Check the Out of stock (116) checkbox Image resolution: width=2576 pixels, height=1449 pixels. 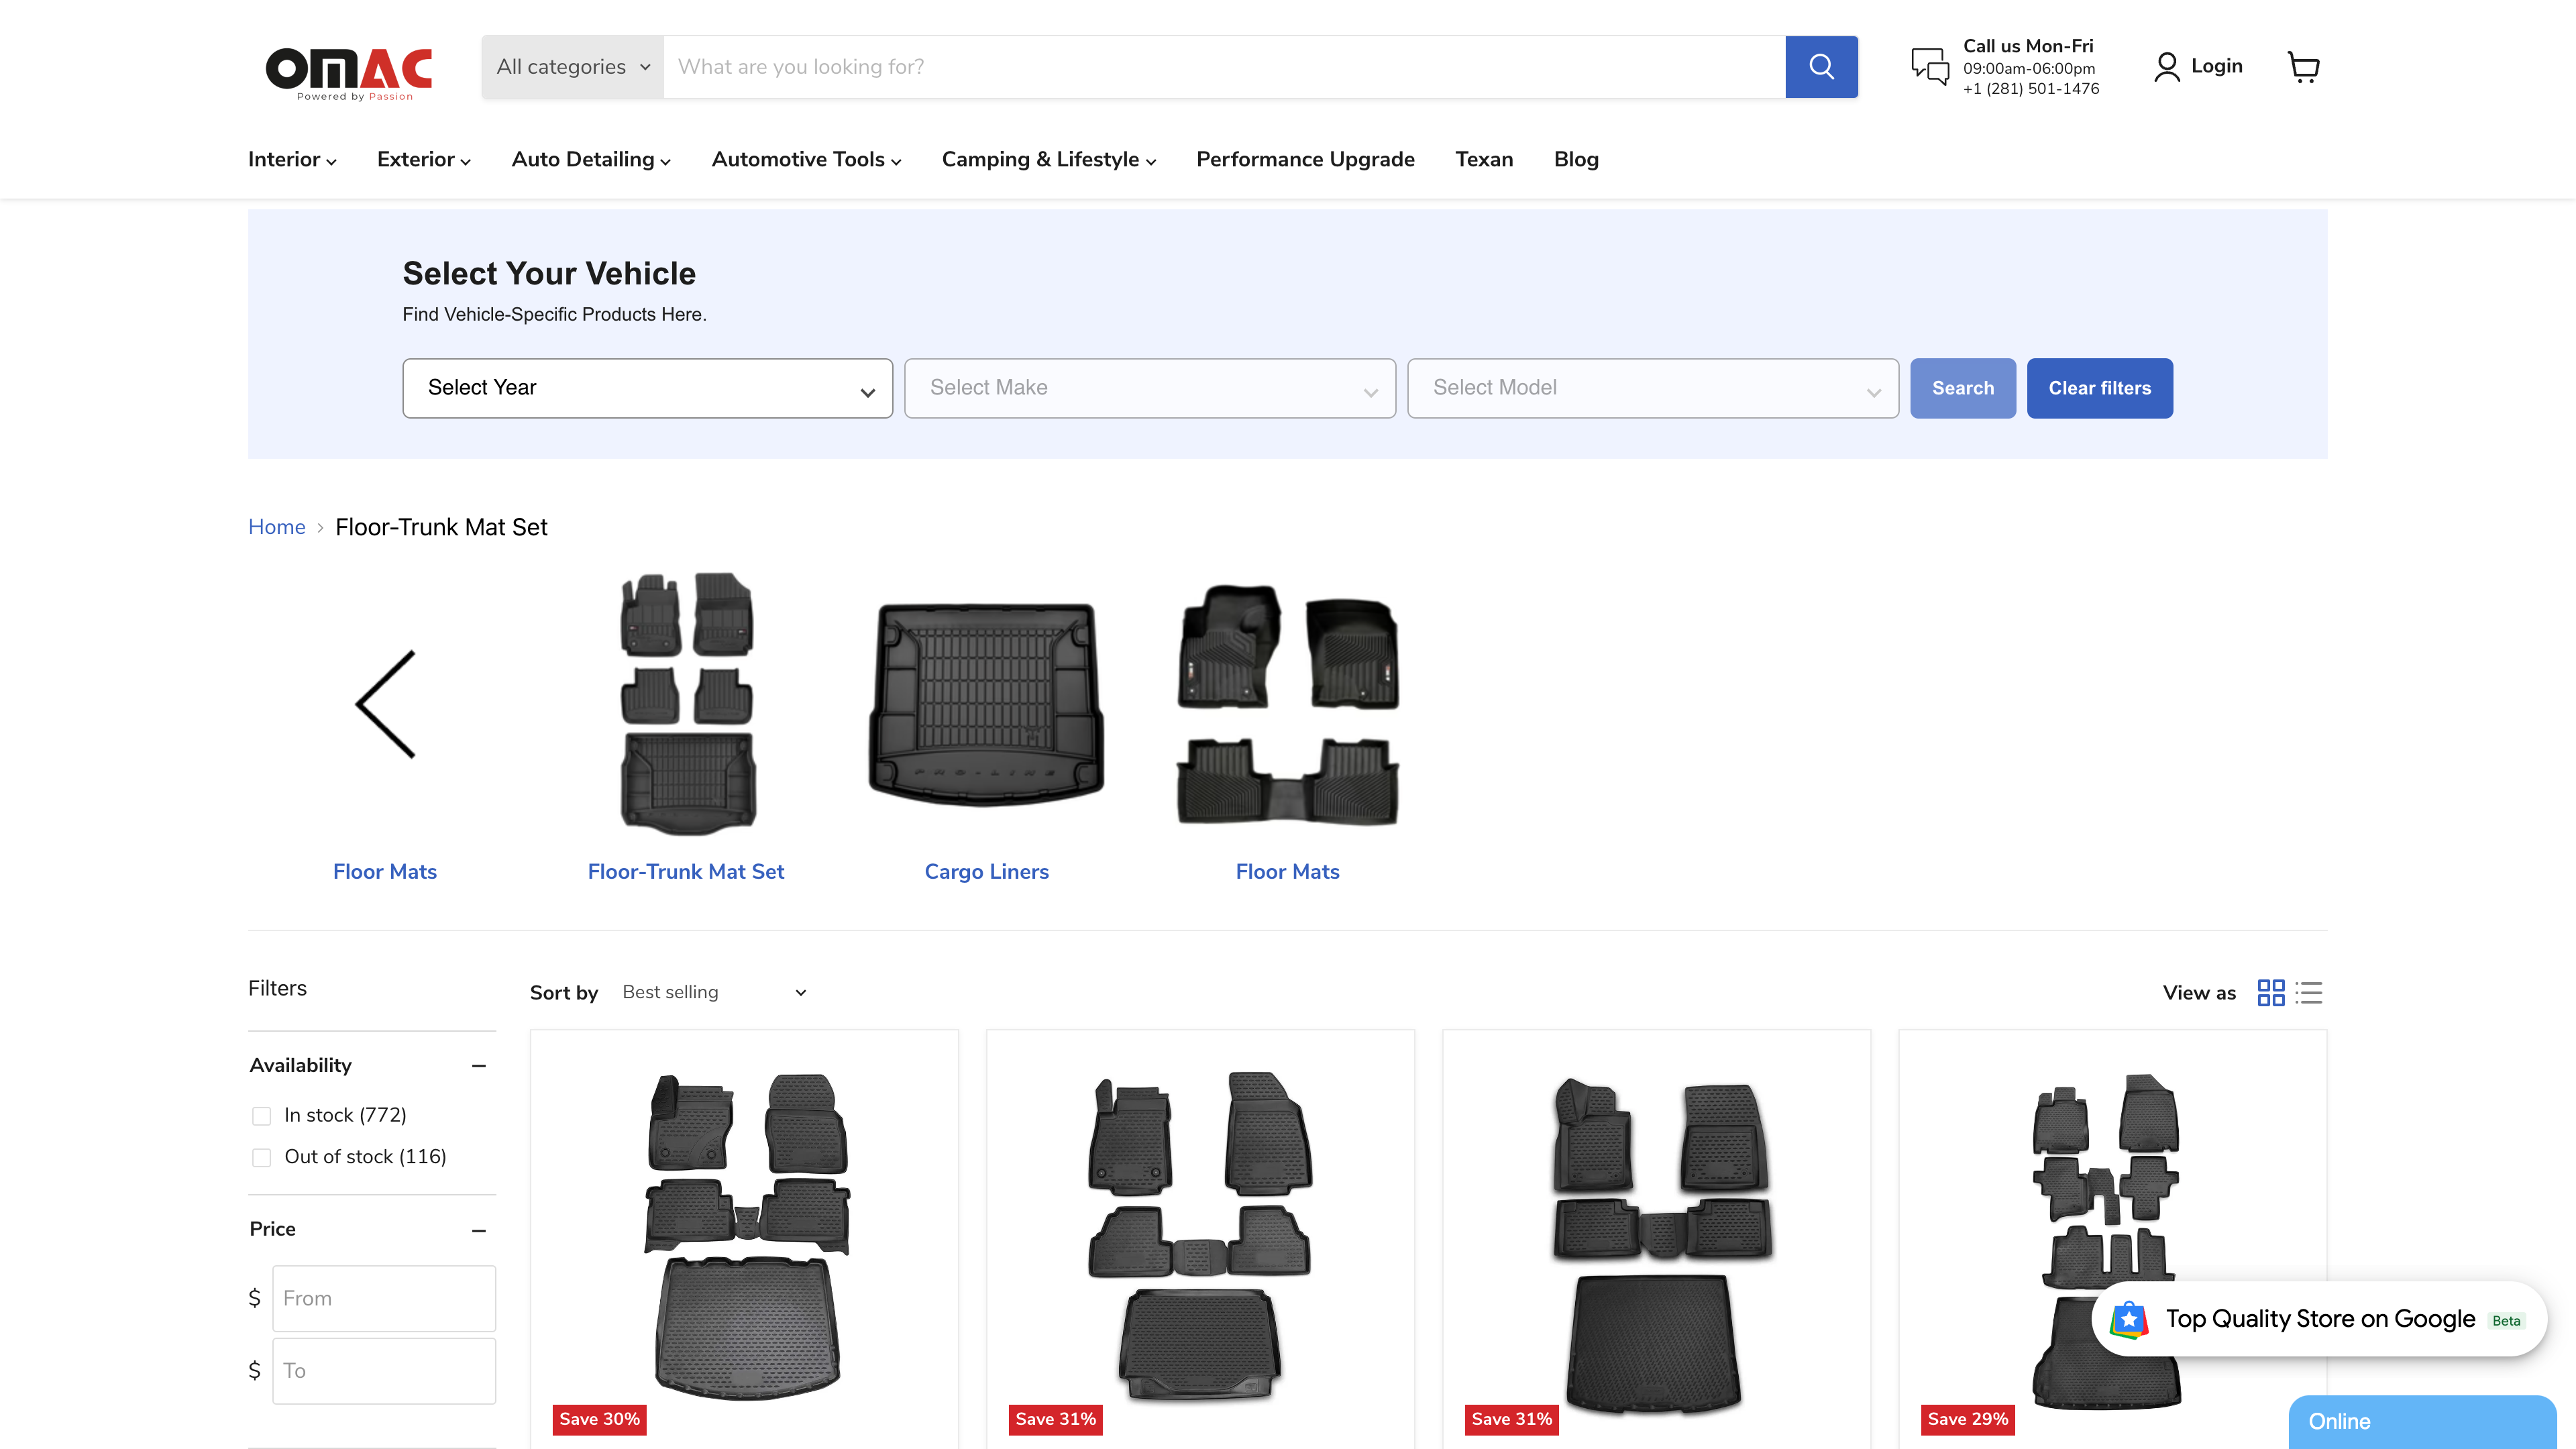click(x=261, y=1157)
